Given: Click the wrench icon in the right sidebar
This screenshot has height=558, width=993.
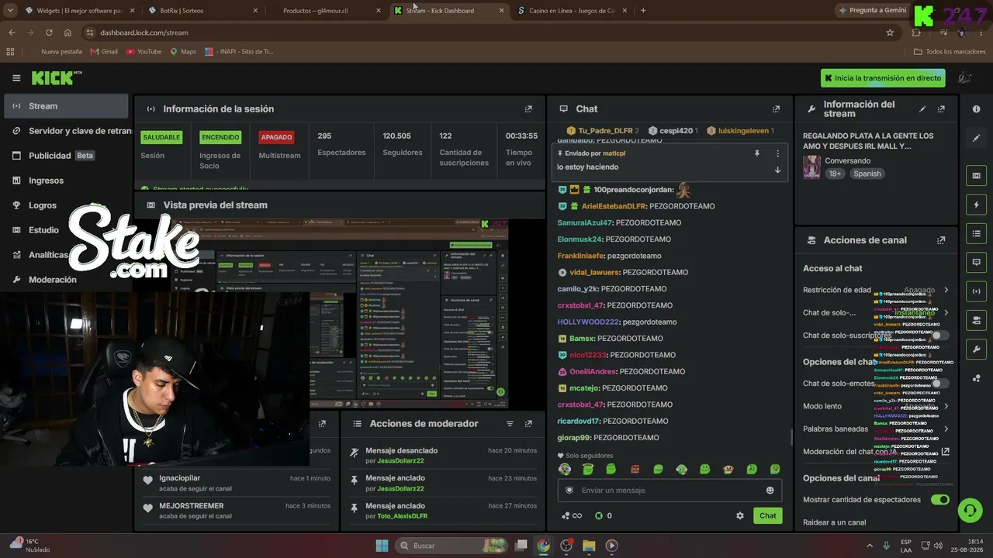Looking at the screenshot, I should 976,349.
